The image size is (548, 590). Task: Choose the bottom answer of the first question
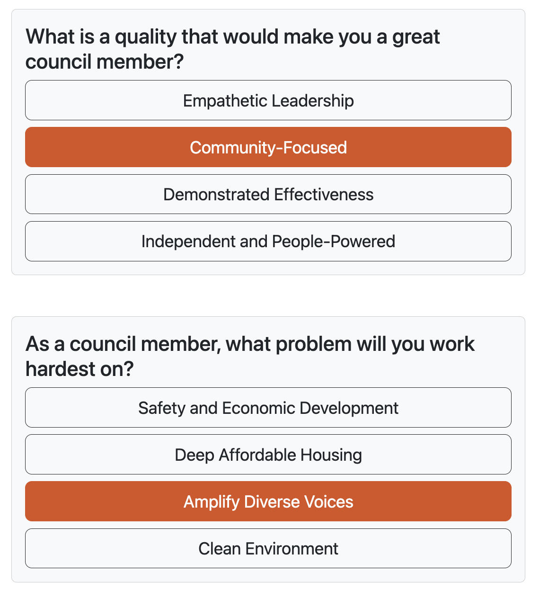coord(268,241)
